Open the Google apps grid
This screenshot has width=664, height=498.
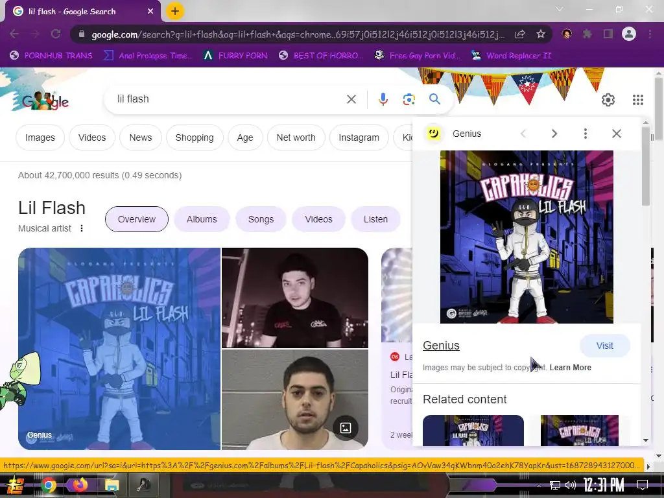tap(638, 100)
